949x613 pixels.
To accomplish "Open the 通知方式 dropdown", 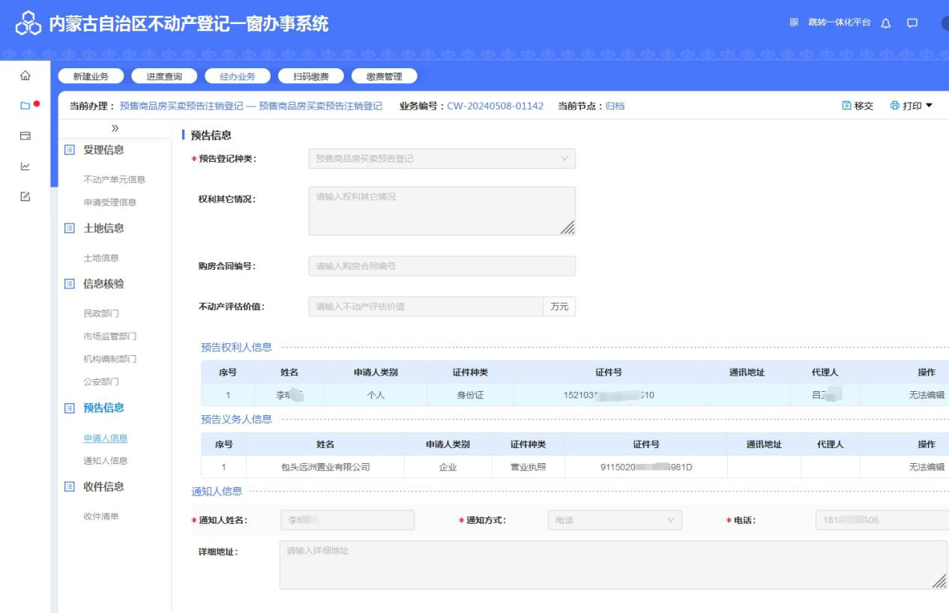I will (x=615, y=520).
